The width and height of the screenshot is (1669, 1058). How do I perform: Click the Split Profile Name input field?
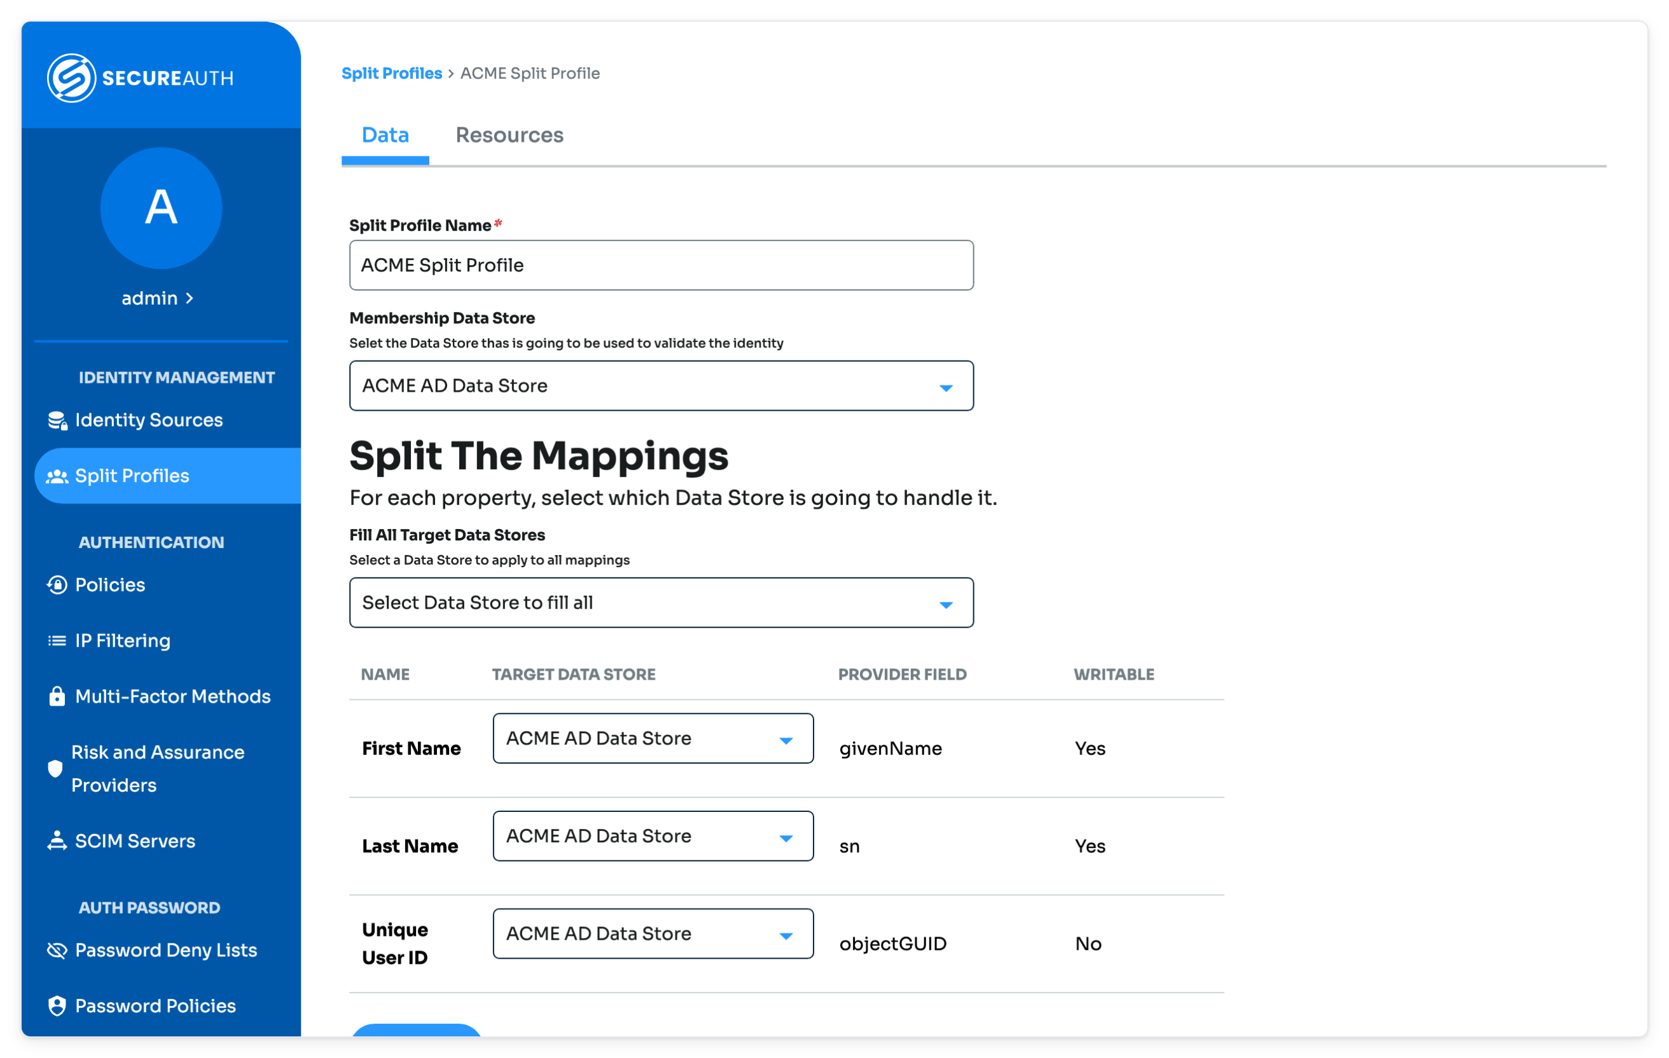(x=661, y=265)
